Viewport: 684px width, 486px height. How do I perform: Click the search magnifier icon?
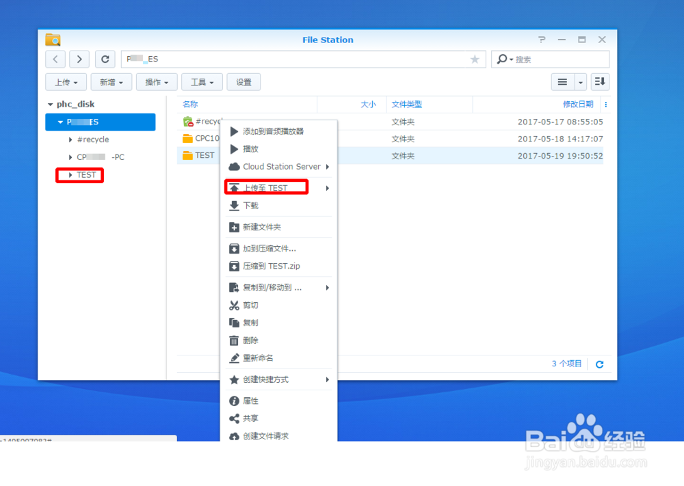coord(502,59)
